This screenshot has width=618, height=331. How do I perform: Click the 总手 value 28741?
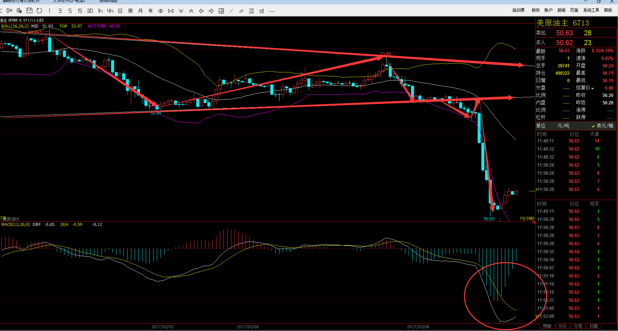coord(563,66)
